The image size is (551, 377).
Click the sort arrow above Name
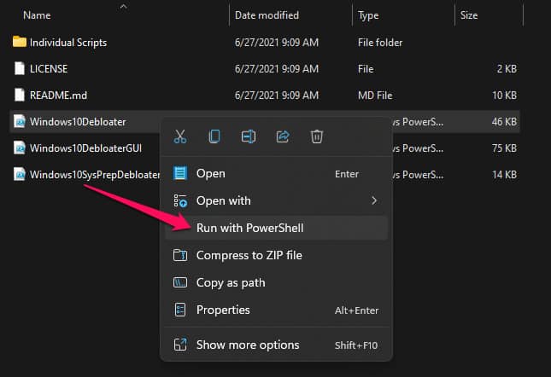pos(123,6)
